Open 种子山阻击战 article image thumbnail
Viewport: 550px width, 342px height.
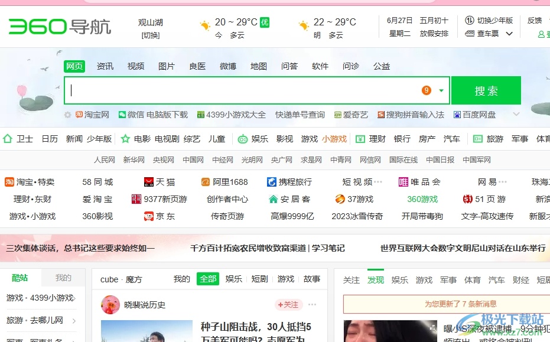[147, 331]
